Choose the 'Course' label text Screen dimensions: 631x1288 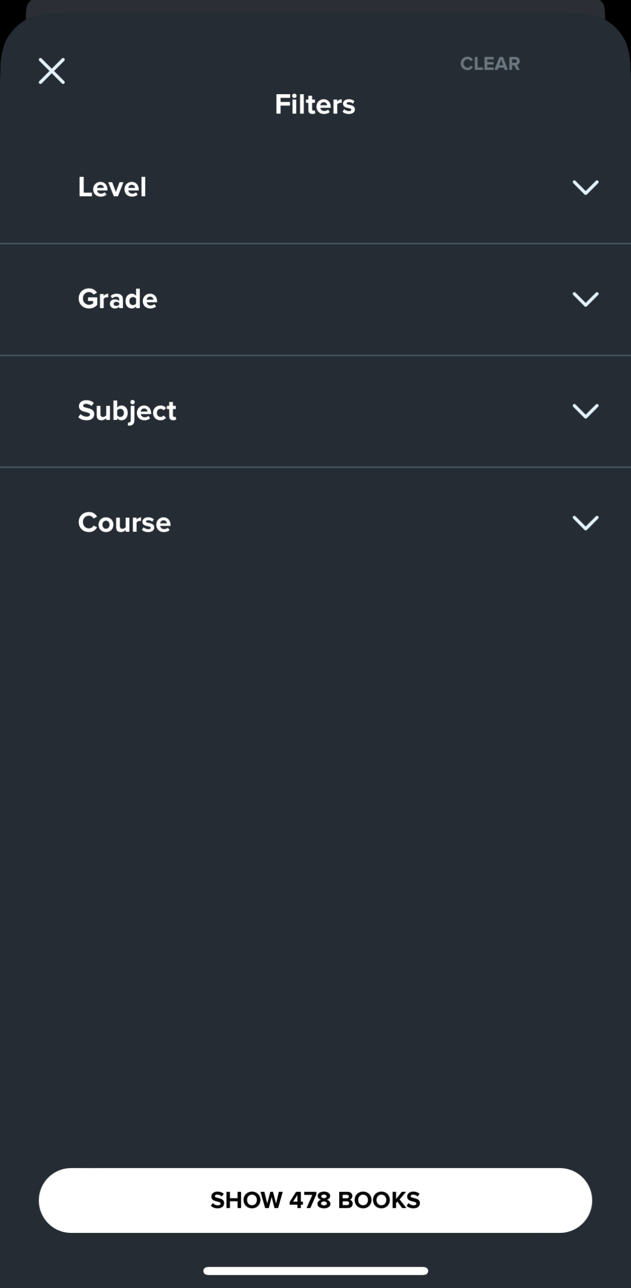click(x=124, y=523)
